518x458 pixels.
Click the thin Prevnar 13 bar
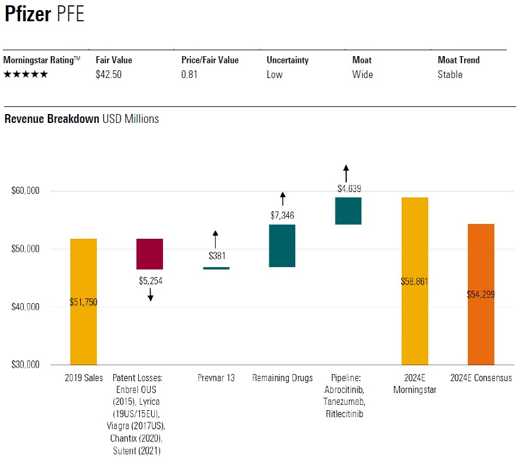coord(216,268)
